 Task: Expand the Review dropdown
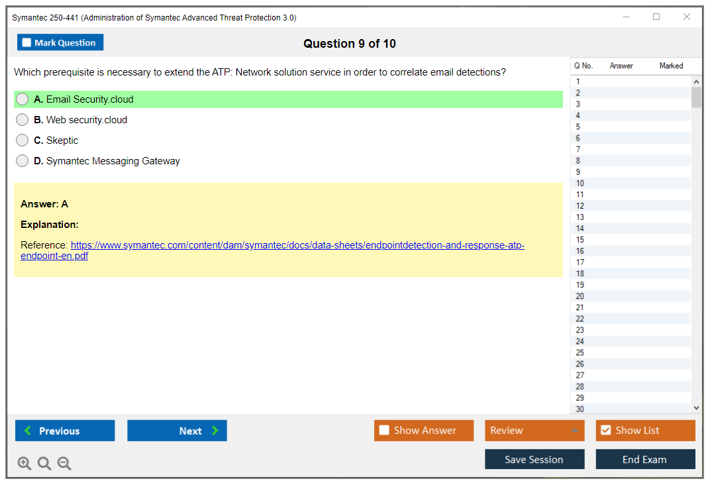tap(534, 431)
